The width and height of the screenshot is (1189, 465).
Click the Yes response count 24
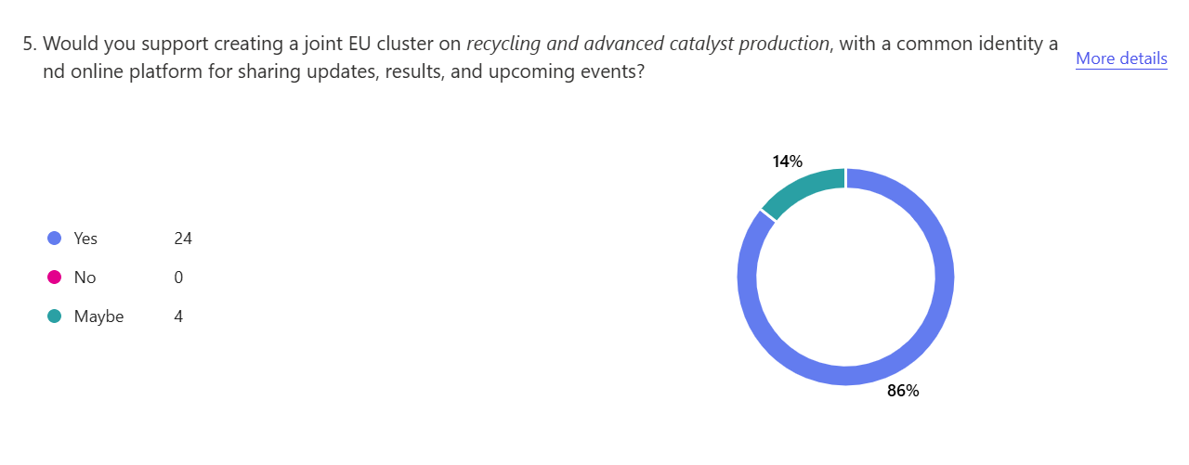183,239
